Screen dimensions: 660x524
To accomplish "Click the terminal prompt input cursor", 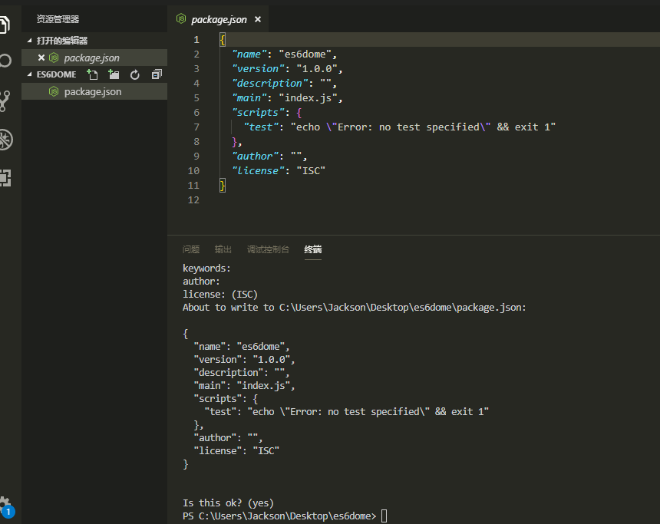I will [x=384, y=516].
